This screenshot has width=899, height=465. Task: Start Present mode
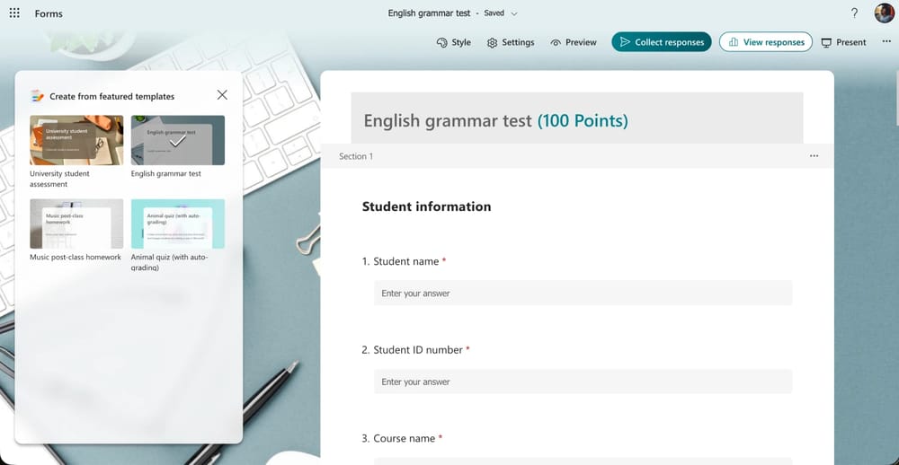point(843,42)
